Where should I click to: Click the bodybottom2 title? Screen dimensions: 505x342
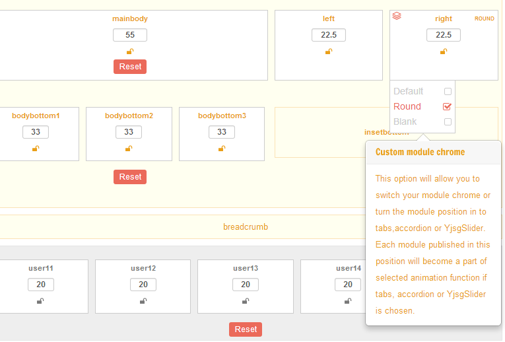pyautogui.click(x=129, y=116)
